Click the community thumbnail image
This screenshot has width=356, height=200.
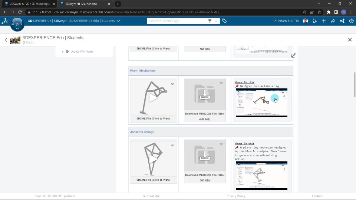[15, 40]
